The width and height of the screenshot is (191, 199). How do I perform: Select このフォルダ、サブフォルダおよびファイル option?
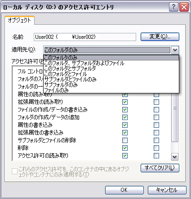click(111, 63)
